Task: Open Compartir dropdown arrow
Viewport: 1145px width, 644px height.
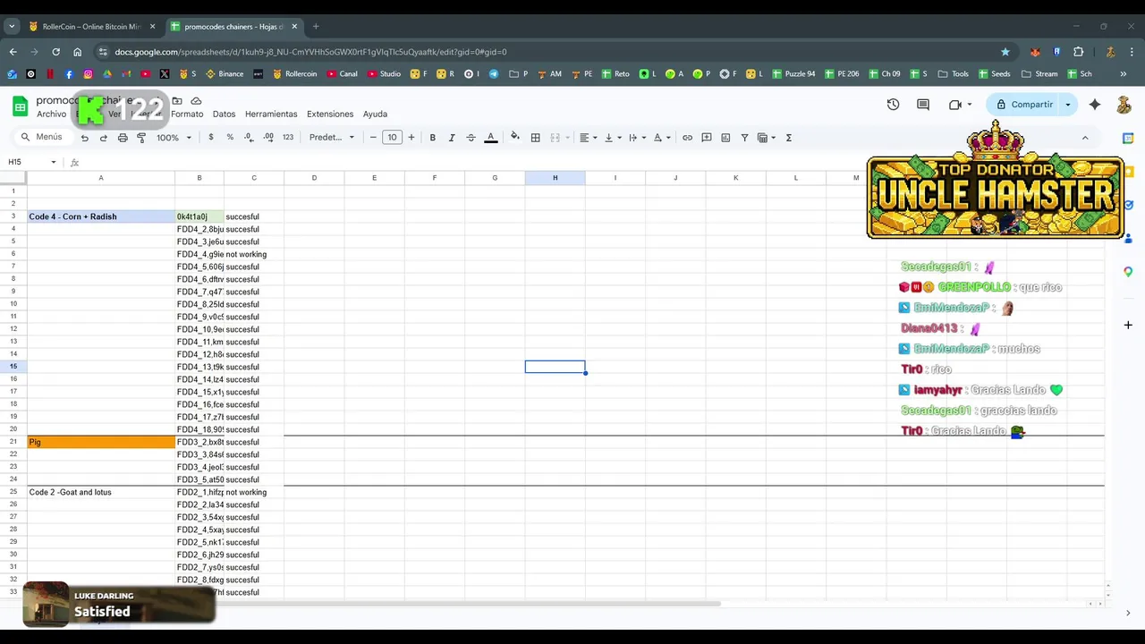Action: [x=1067, y=105]
